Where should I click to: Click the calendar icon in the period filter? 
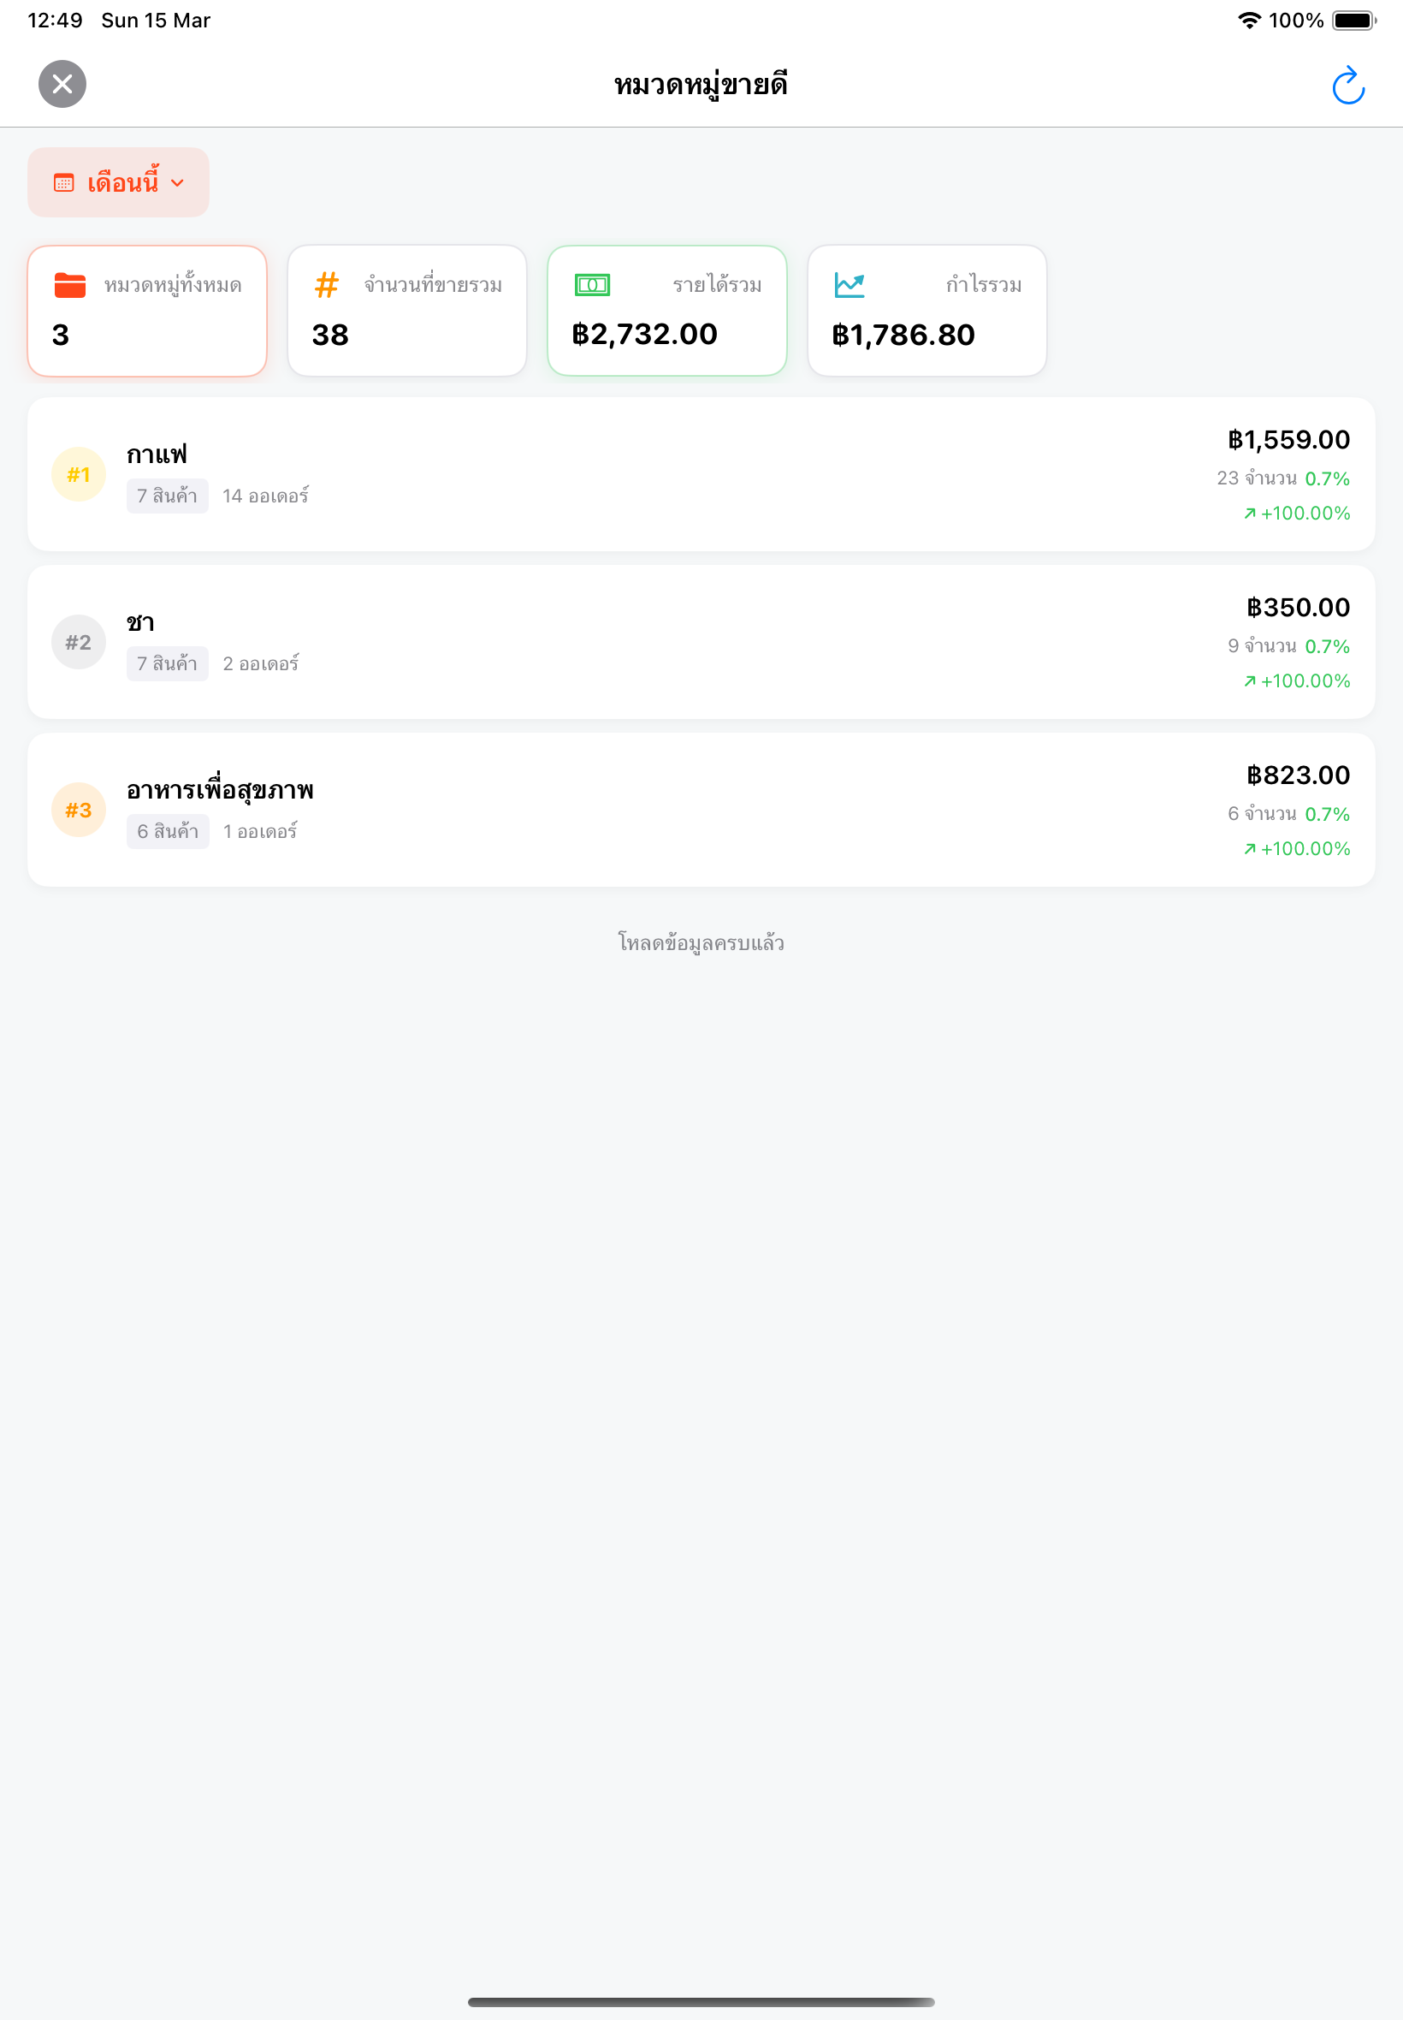tap(64, 183)
